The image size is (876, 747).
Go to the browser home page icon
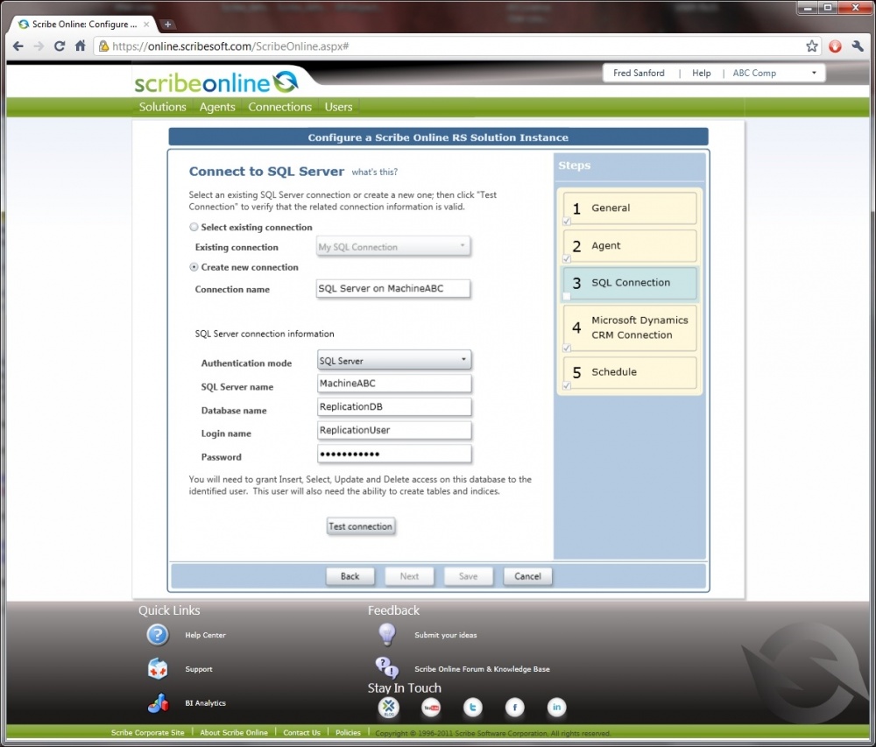point(81,46)
